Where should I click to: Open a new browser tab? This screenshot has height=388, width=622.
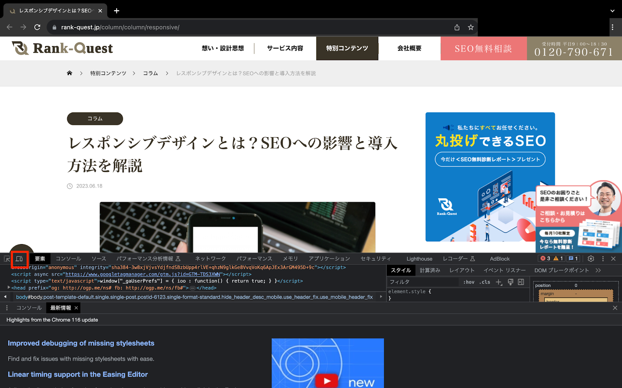(117, 11)
